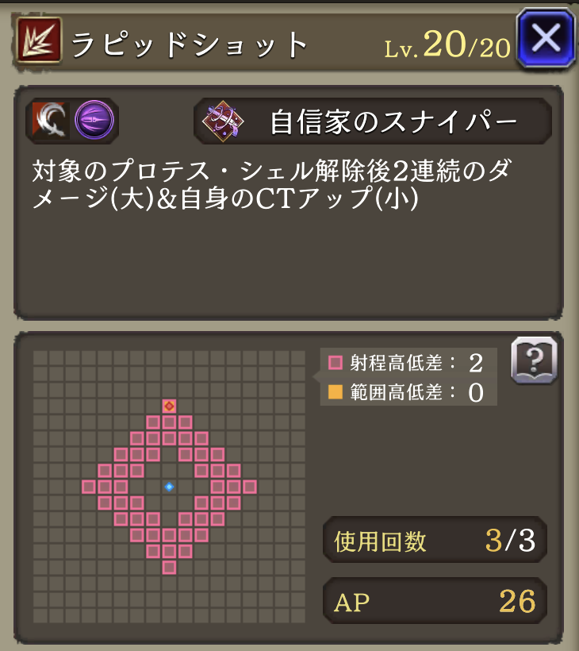The width and height of the screenshot is (579, 651).
Task: Click the Lv. 20/20 level indicator
Action: pyautogui.click(x=447, y=44)
